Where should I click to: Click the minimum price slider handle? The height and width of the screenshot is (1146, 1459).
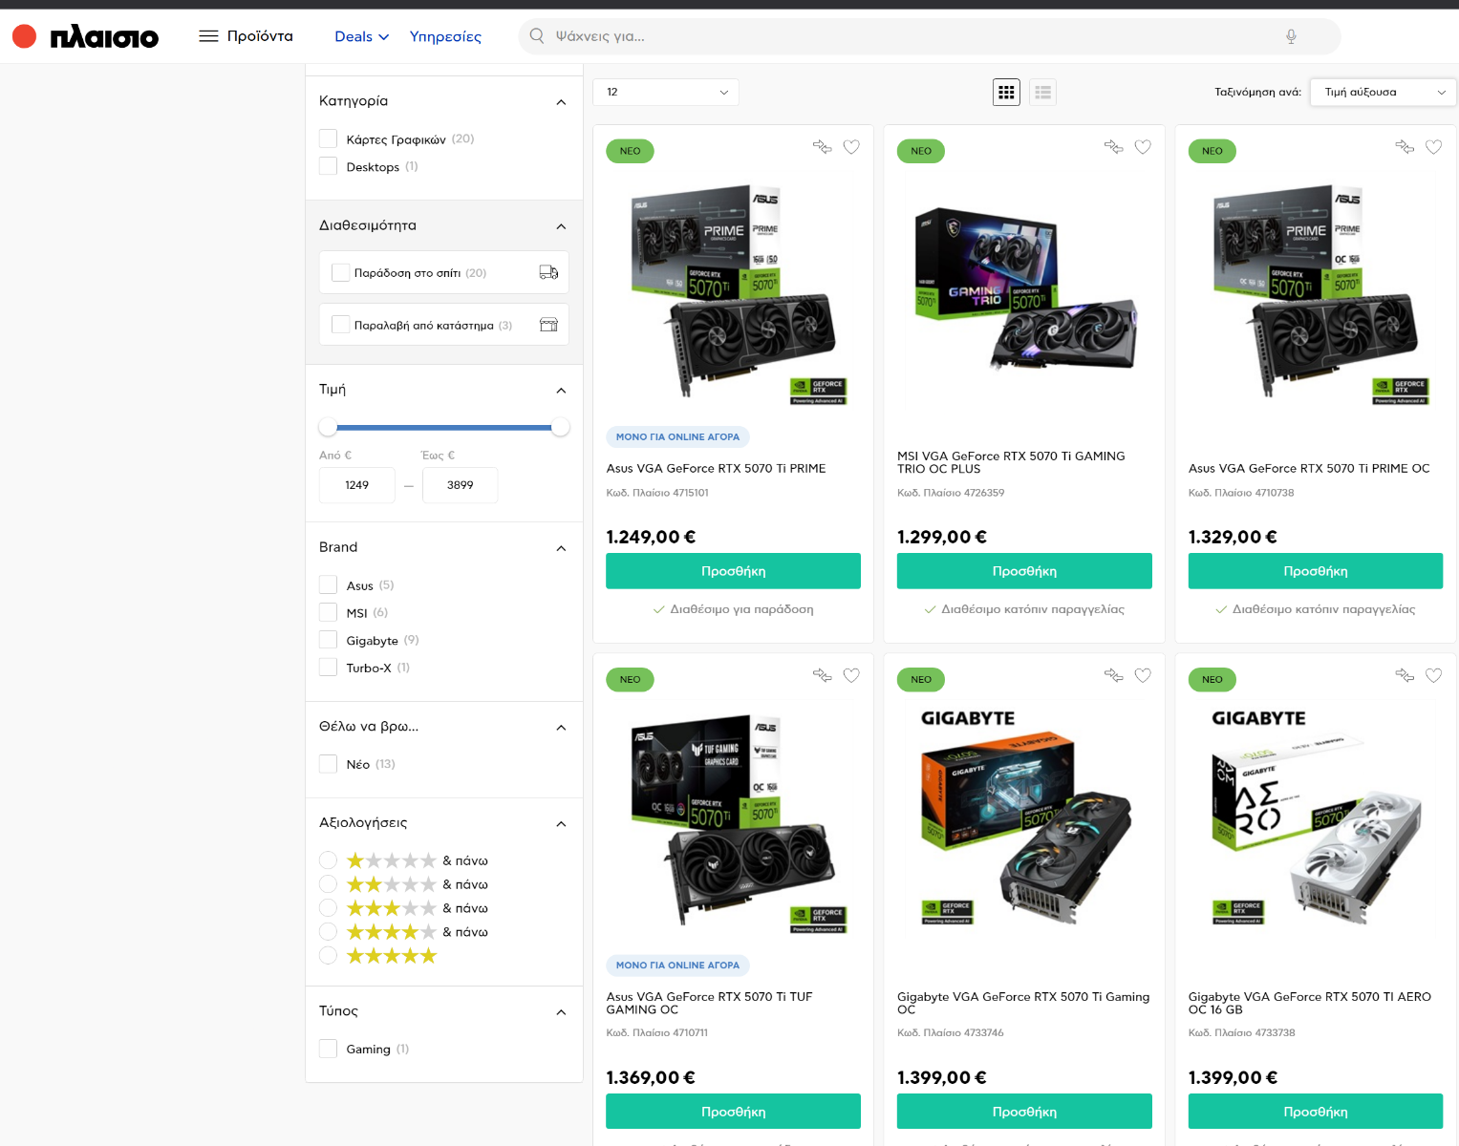[x=328, y=427]
